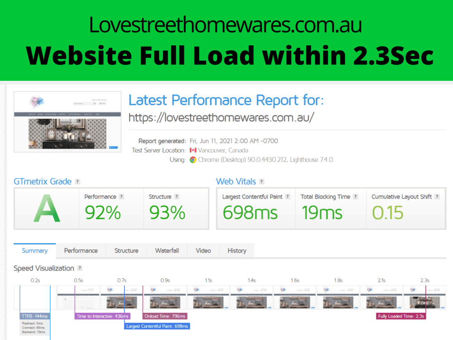This screenshot has height=340, width=453.
Task: Click the Largest Contentful Paint 698ms marker
Action: tap(157, 326)
